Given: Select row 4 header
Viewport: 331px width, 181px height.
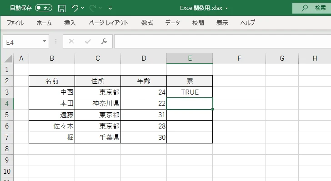Looking at the screenshot, I should tap(7, 104).
